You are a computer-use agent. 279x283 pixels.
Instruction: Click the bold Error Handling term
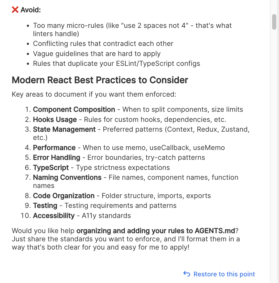pos(56,157)
